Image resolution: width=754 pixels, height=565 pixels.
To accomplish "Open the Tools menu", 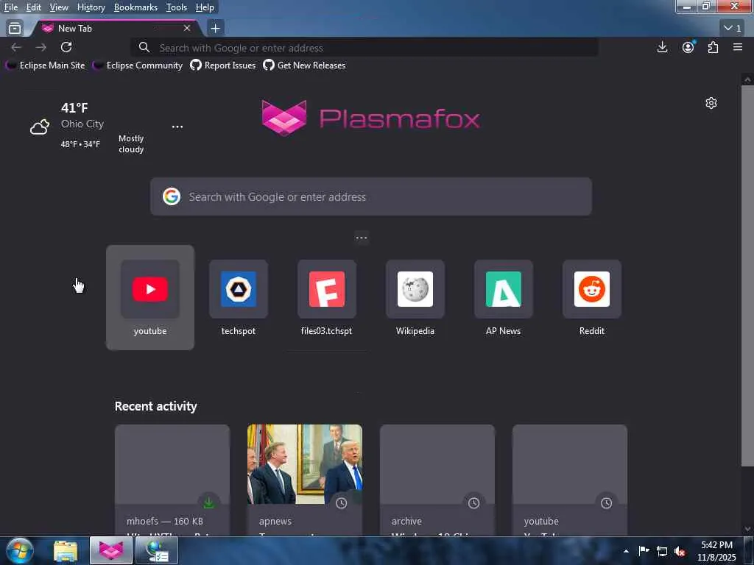I will [x=177, y=7].
